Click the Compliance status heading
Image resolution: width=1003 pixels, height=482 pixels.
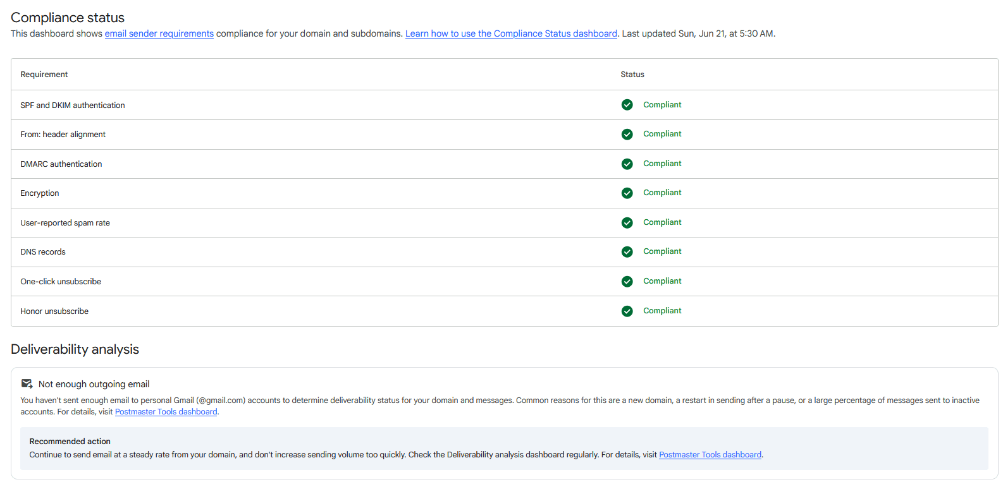click(68, 18)
